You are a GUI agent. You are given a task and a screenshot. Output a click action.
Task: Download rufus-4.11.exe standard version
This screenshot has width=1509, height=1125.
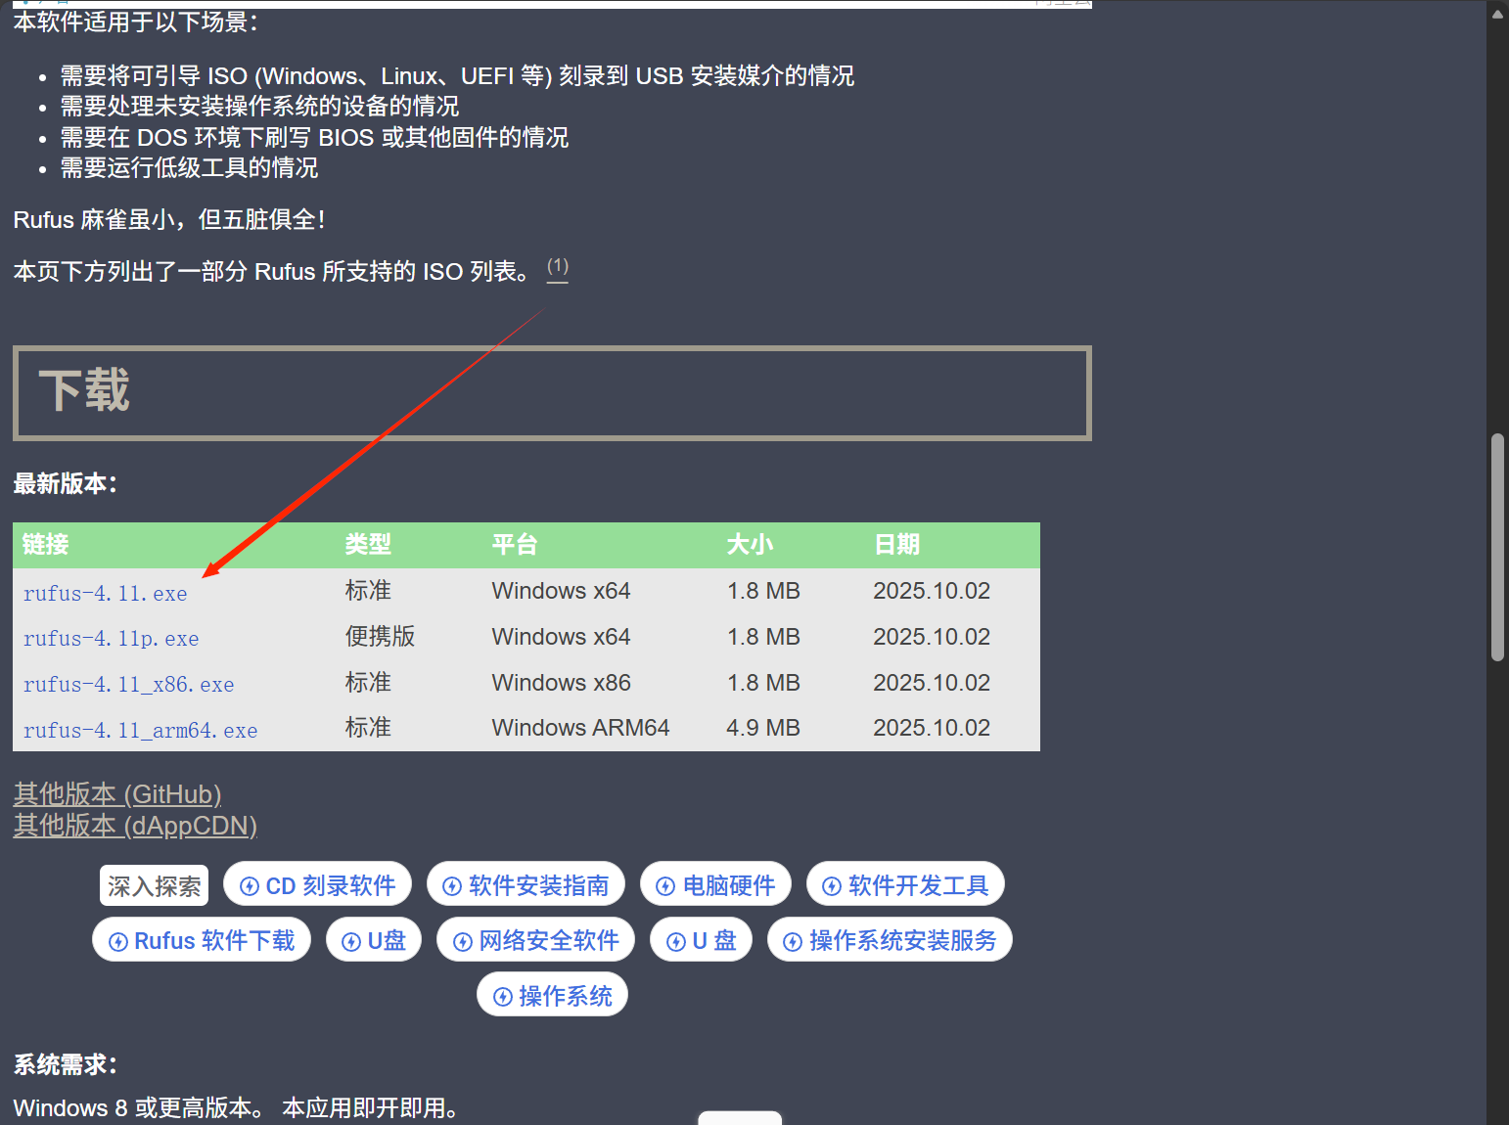105,594
